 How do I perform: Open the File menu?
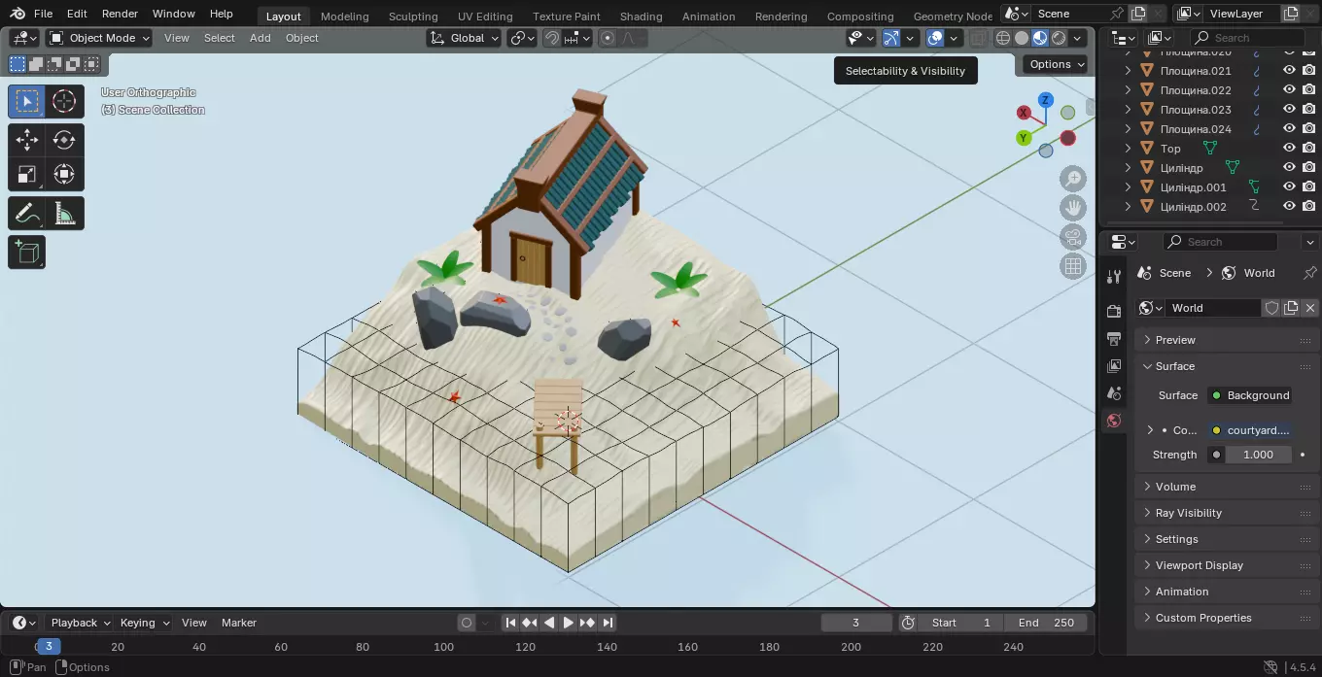click(x=43, y=14)
